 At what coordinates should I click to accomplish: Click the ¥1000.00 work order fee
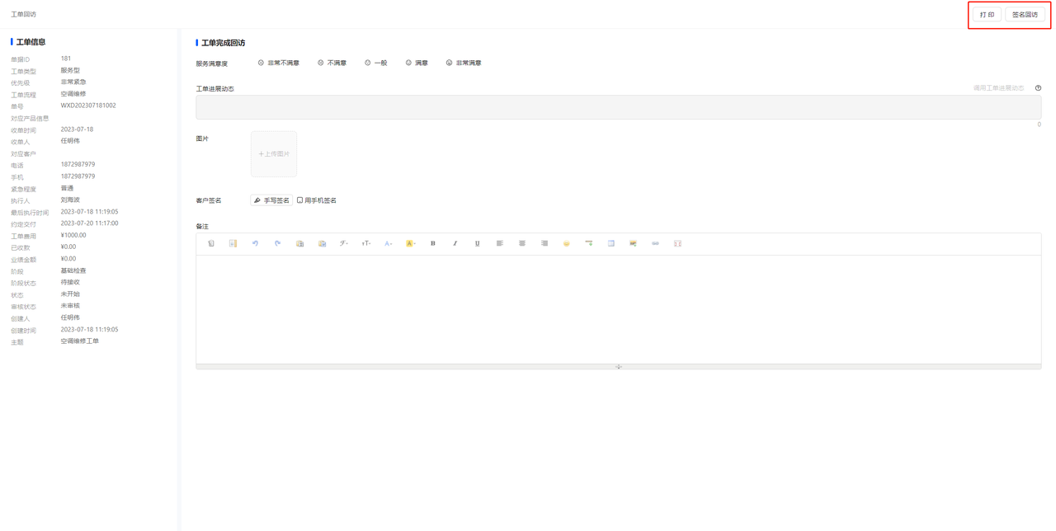pyautogui.click(x=73, y=235)
